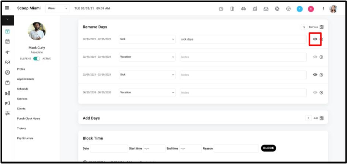The width and height of the screenshot is (347, 164).
Task: Open the single person circle icon in sidebar
Action: (7, 72)
